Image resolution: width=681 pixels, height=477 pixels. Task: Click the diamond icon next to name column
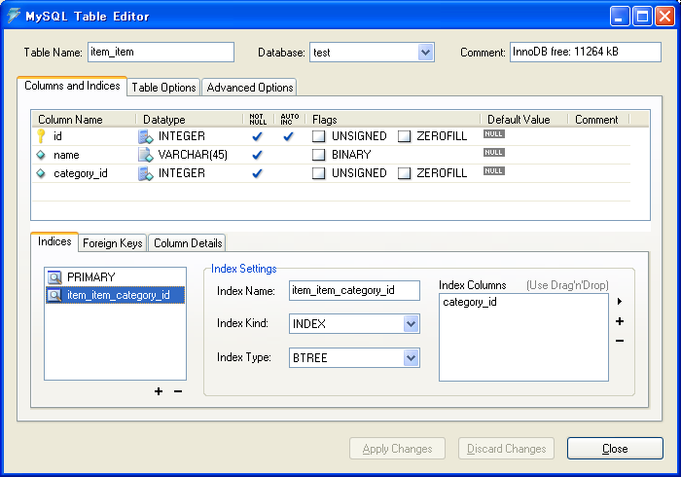41,155
